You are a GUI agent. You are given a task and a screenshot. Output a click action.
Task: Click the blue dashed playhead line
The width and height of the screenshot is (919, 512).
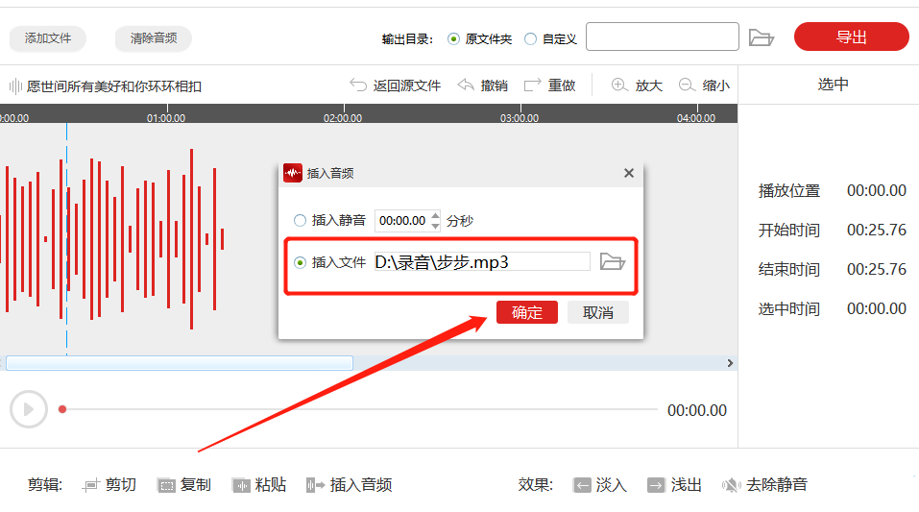[66, 238]
